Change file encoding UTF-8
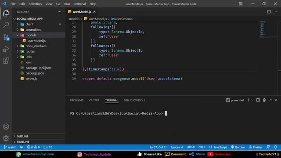This screenshot has width=281, height=158. click(x=191, y=147)
